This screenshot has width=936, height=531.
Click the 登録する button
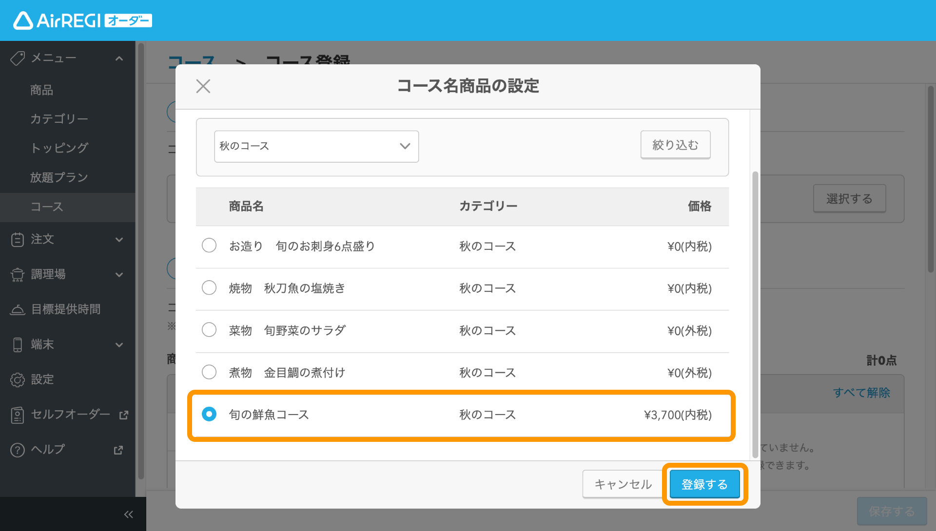(x=705, y=484)
